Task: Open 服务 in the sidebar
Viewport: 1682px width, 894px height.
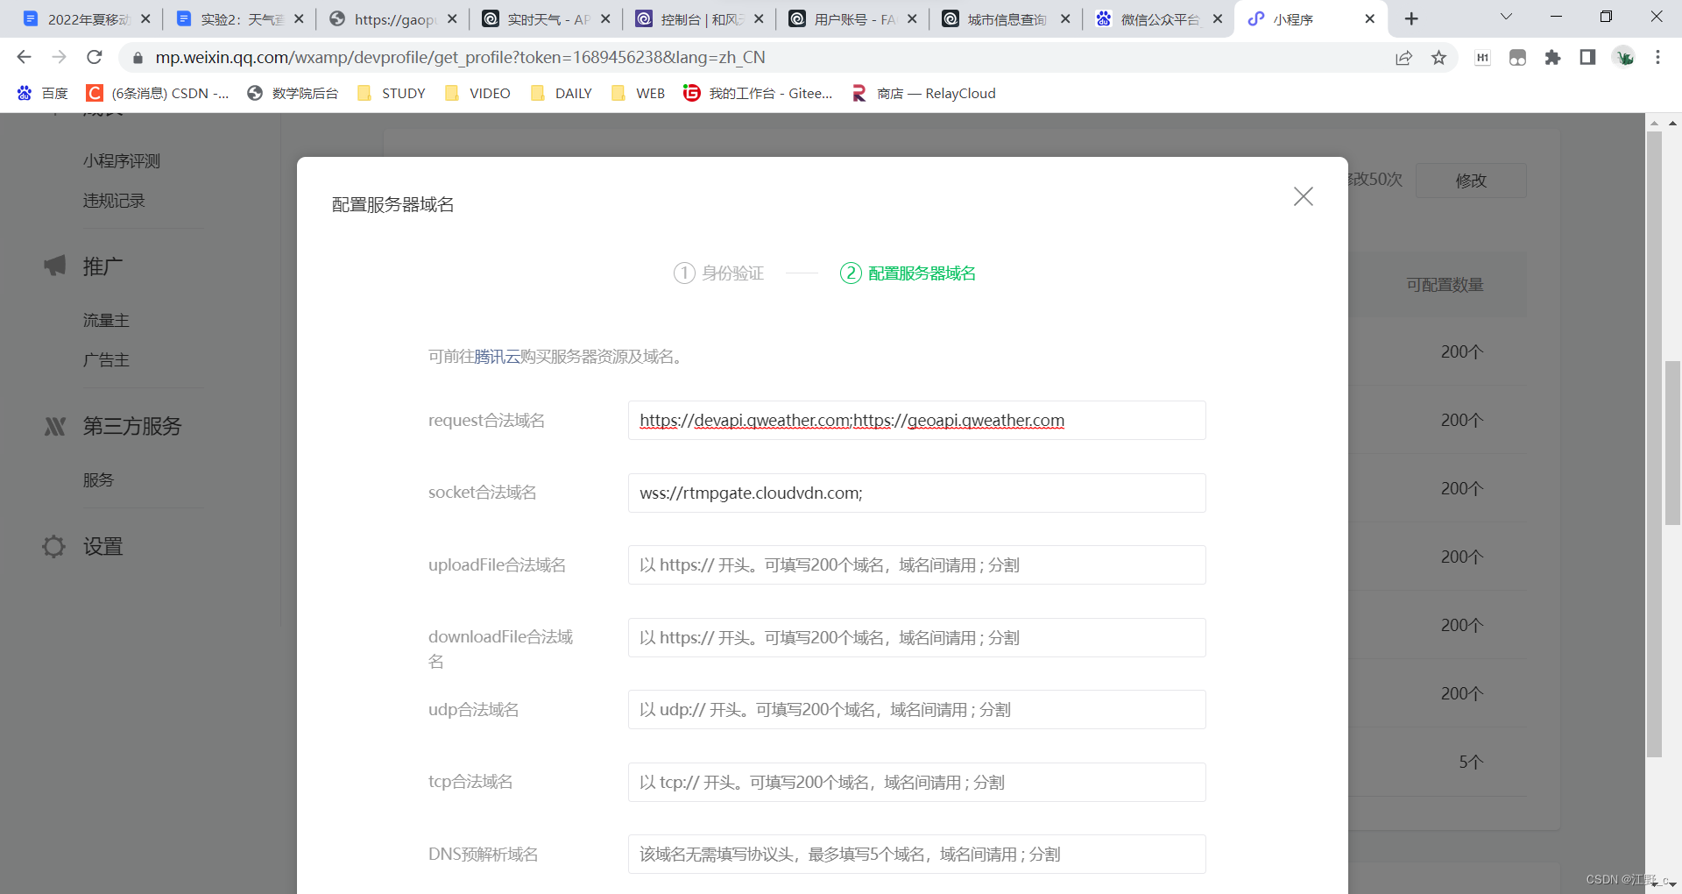Action: click(98, 480)
